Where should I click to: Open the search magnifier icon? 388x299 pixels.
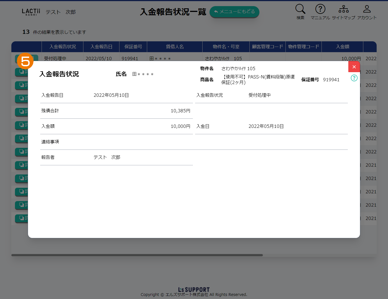[300, 9]
